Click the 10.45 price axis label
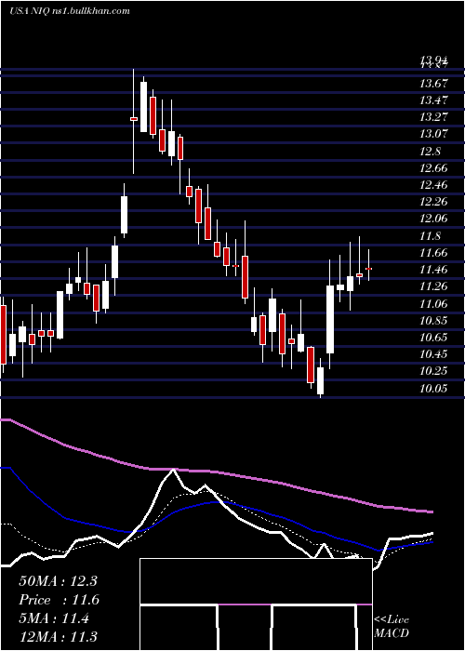This screenshot has height=651, width=465. coord(433,354)
